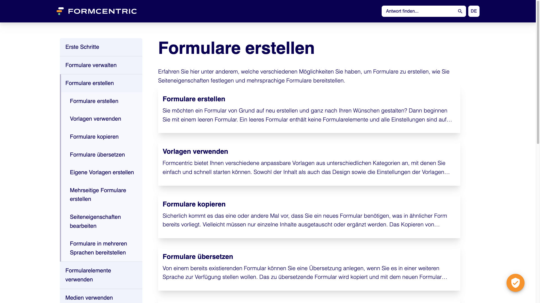Screen dimensions: 540x303
Task: Open the Formulare erstellen sidebar entry
Action: click(89, 83)
